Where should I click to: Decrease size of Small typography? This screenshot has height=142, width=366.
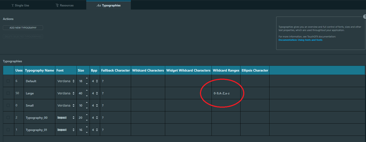[x=87, y=108]
